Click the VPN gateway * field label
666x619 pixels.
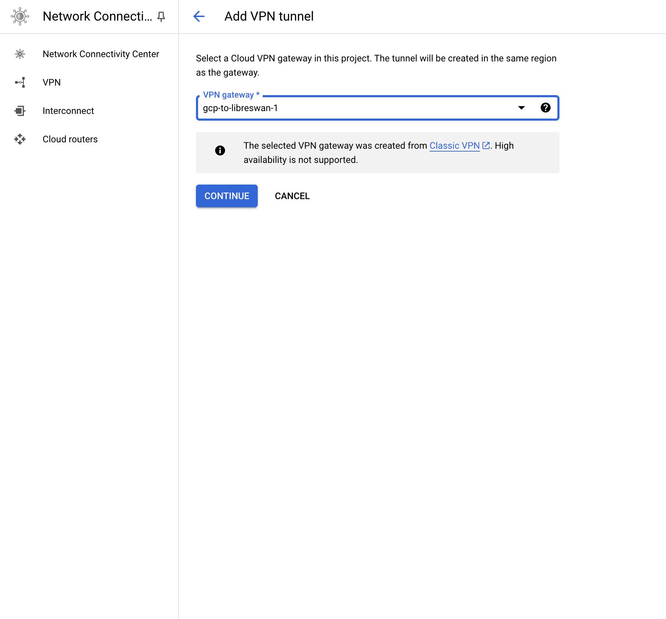point(231,95)
